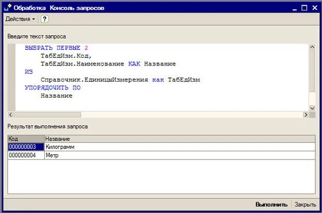Click inside the query text editor
322x213 pixels.
[x=162, y=77]
